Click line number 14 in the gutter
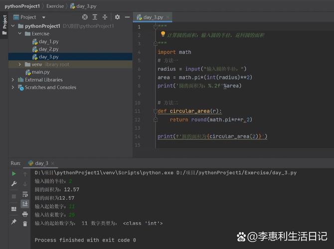 click(138, 136)
